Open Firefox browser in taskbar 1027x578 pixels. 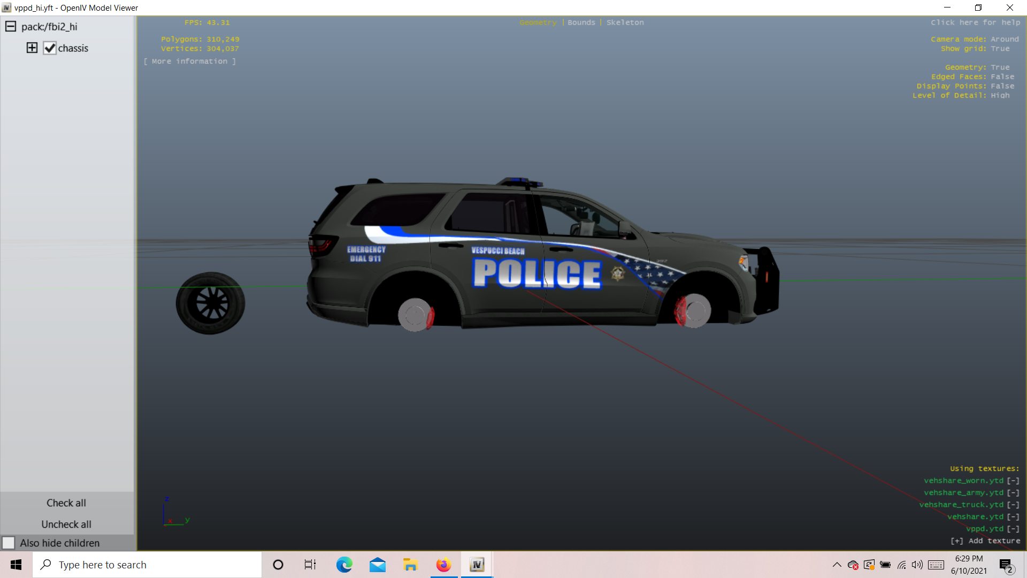click(443, 565)
